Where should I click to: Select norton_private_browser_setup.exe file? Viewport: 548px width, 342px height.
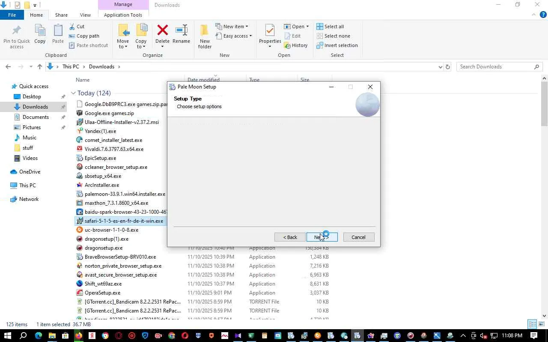point(123,266)
